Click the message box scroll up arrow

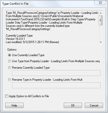101,13
